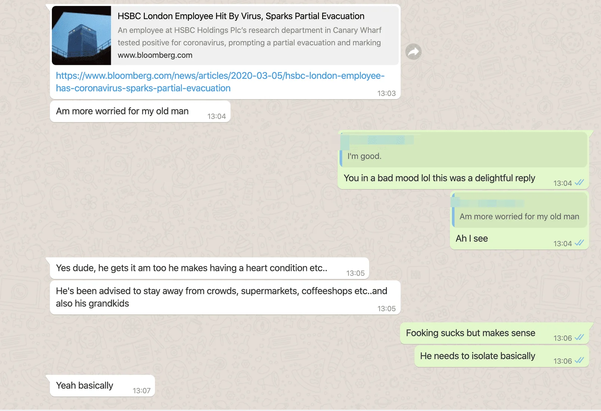Click the forward arrow beside the Bloomberg link
The width and height of the screenshot is (601, 411).
coord(413,52)
